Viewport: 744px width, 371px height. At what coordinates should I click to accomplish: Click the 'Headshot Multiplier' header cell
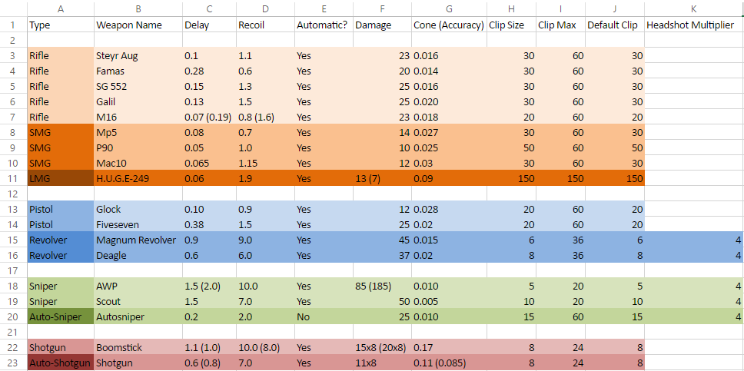(x=694, y=25)
